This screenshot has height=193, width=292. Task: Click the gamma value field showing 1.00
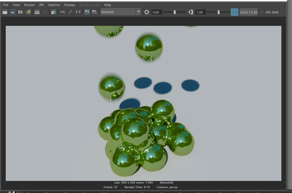tap(200, 12)
